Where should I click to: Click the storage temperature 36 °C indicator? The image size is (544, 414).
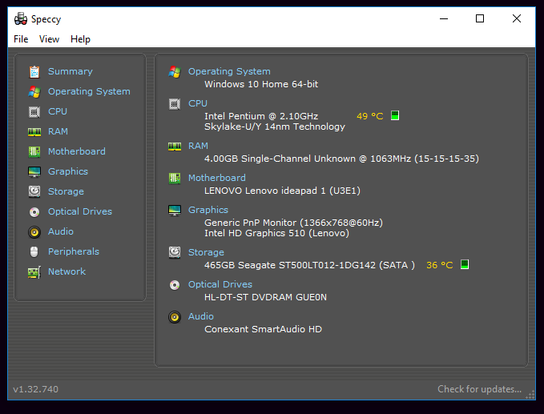pos(439,265)
